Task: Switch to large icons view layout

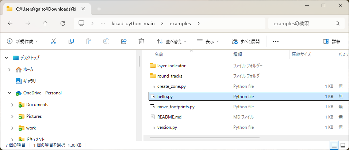Action: 343,145
